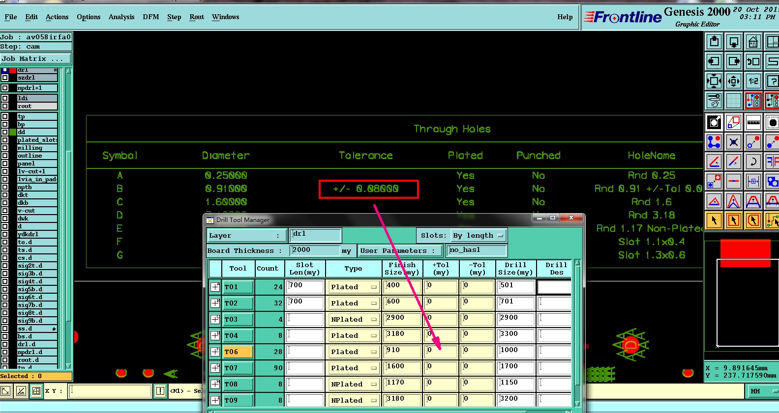The image size is (779, 413).
Task: Open Type dropdown for tool T03
Action: tap(354, 319)
